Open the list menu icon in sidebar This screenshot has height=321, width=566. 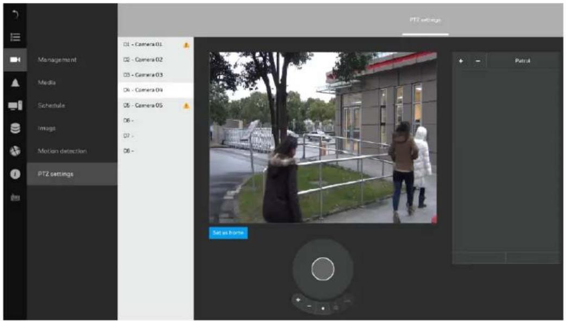point(15,37)
